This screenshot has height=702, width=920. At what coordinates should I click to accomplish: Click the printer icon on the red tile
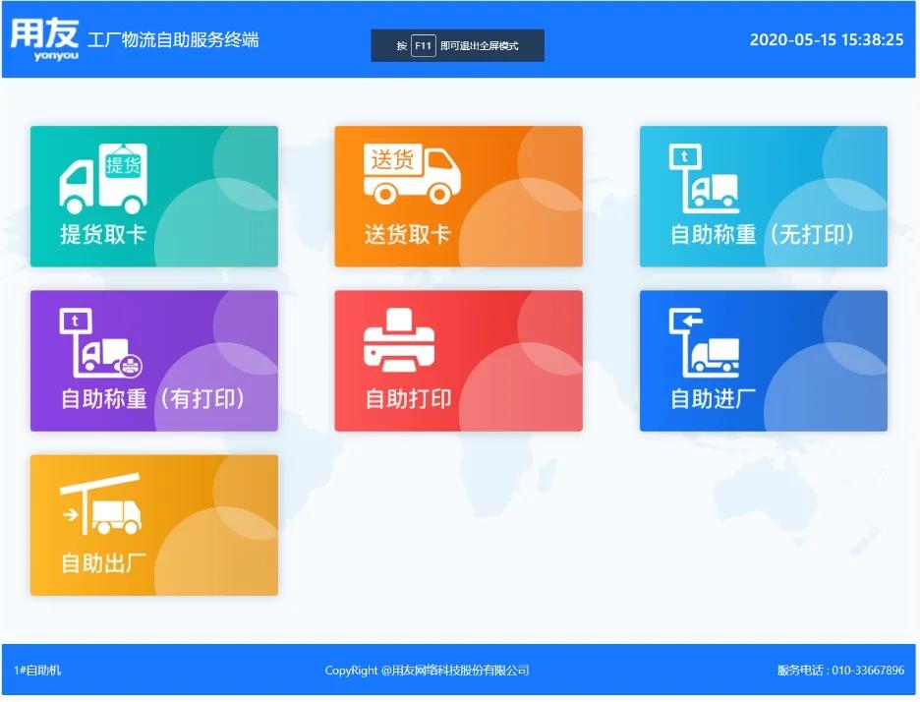(398, 340)
